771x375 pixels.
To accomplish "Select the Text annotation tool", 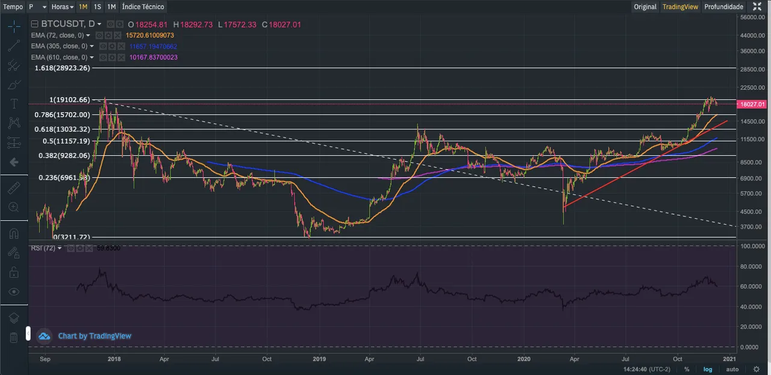I will pos(13,104).
